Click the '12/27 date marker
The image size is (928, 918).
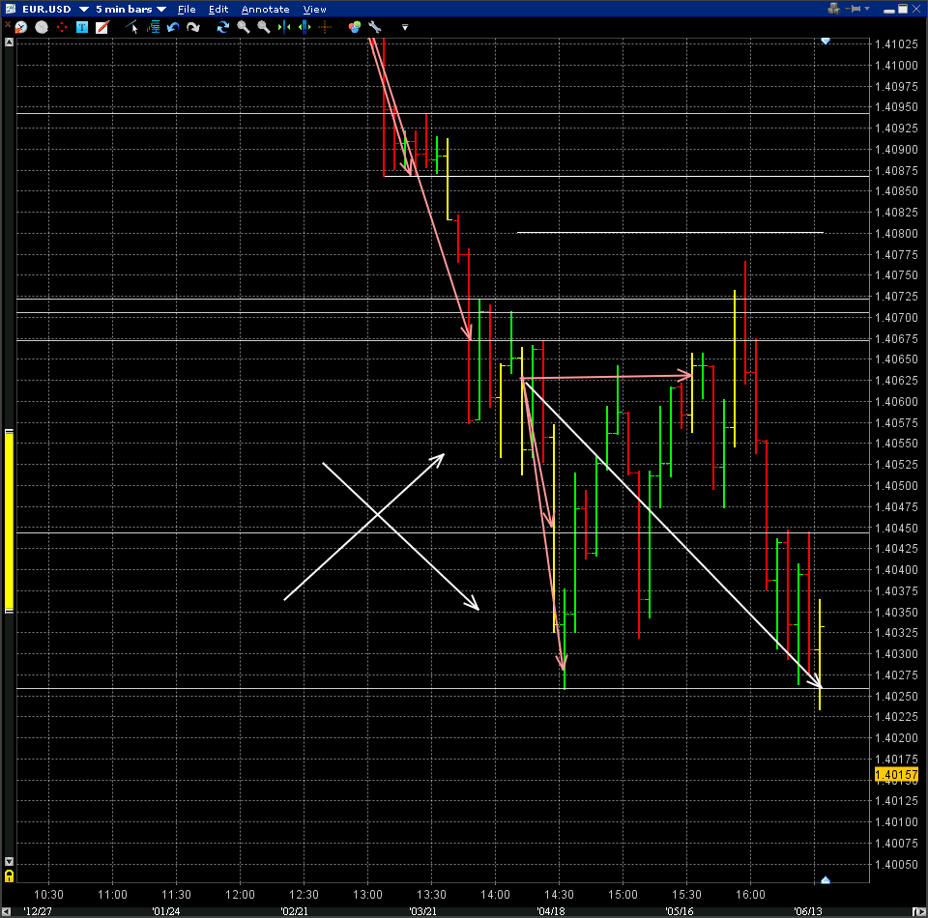coord(38,911)
